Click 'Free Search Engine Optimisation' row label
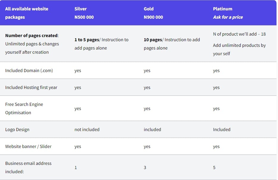 coord(24,108)
